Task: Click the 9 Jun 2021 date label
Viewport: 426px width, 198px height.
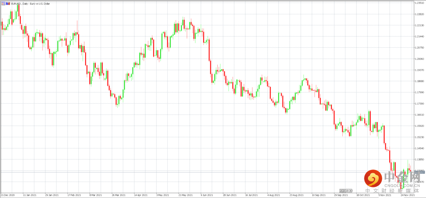Action: pos(207,195)
